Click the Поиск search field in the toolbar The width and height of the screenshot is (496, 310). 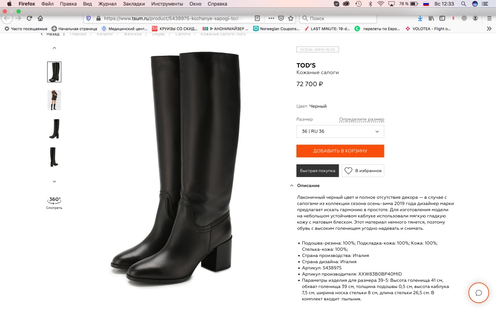pos(338,18)
